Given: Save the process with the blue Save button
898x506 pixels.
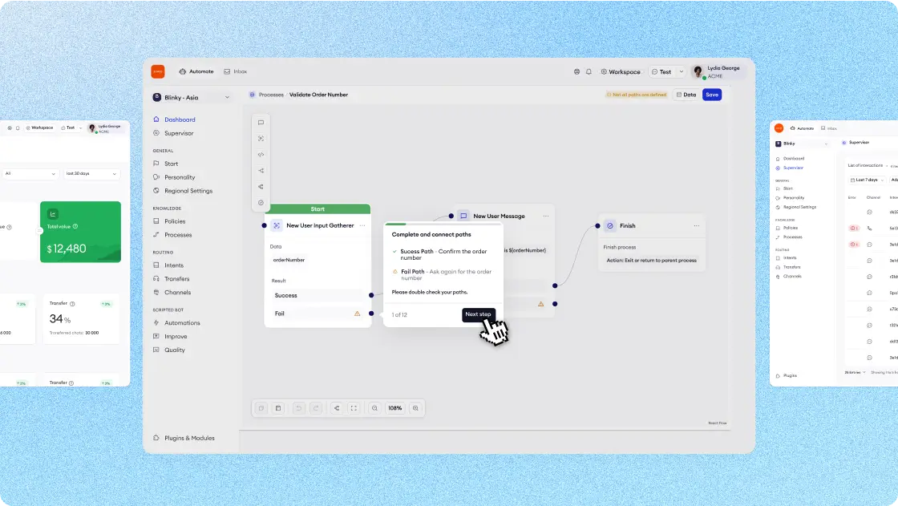Looking at the screenshot, I should coord(712,95).
